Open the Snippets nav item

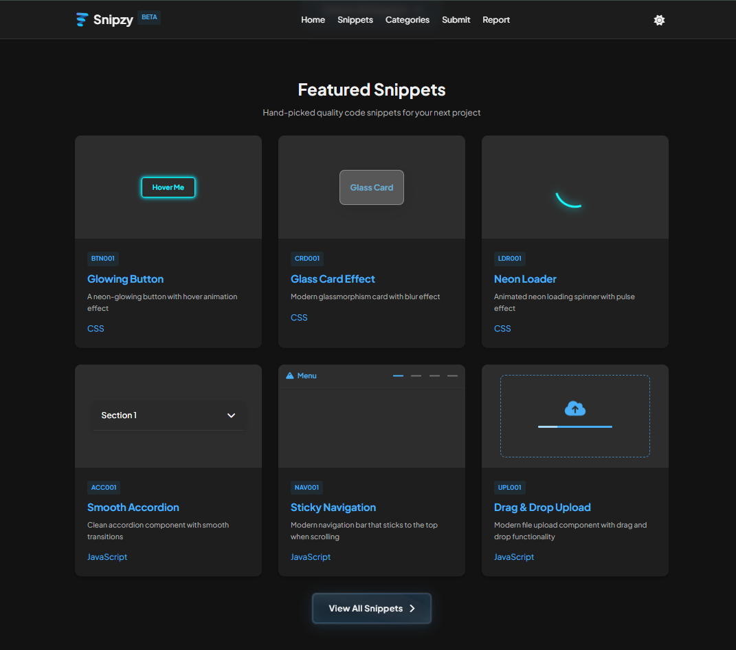[x=355, y=20]
